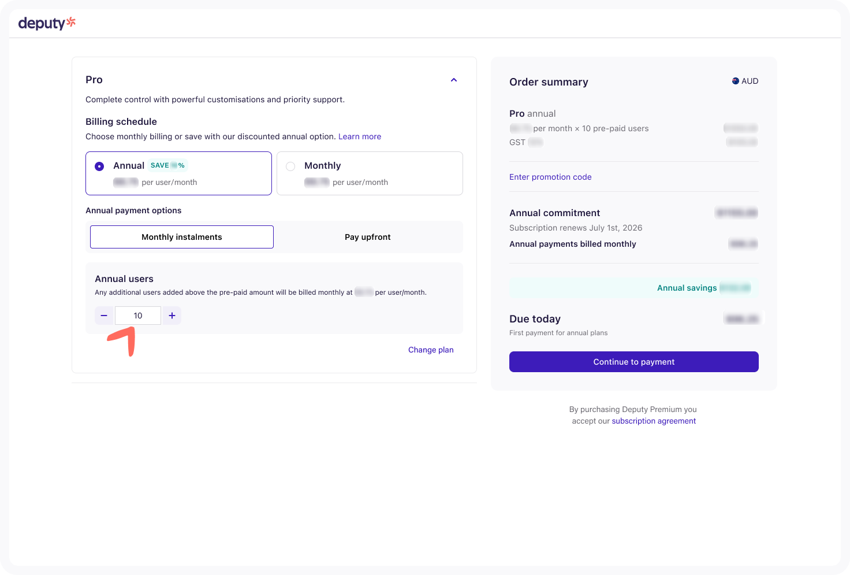Switch to the Monthly instalments option
The width and height of the screenshot is (850, 575).
pyautogui.click(x=181, y=237)
